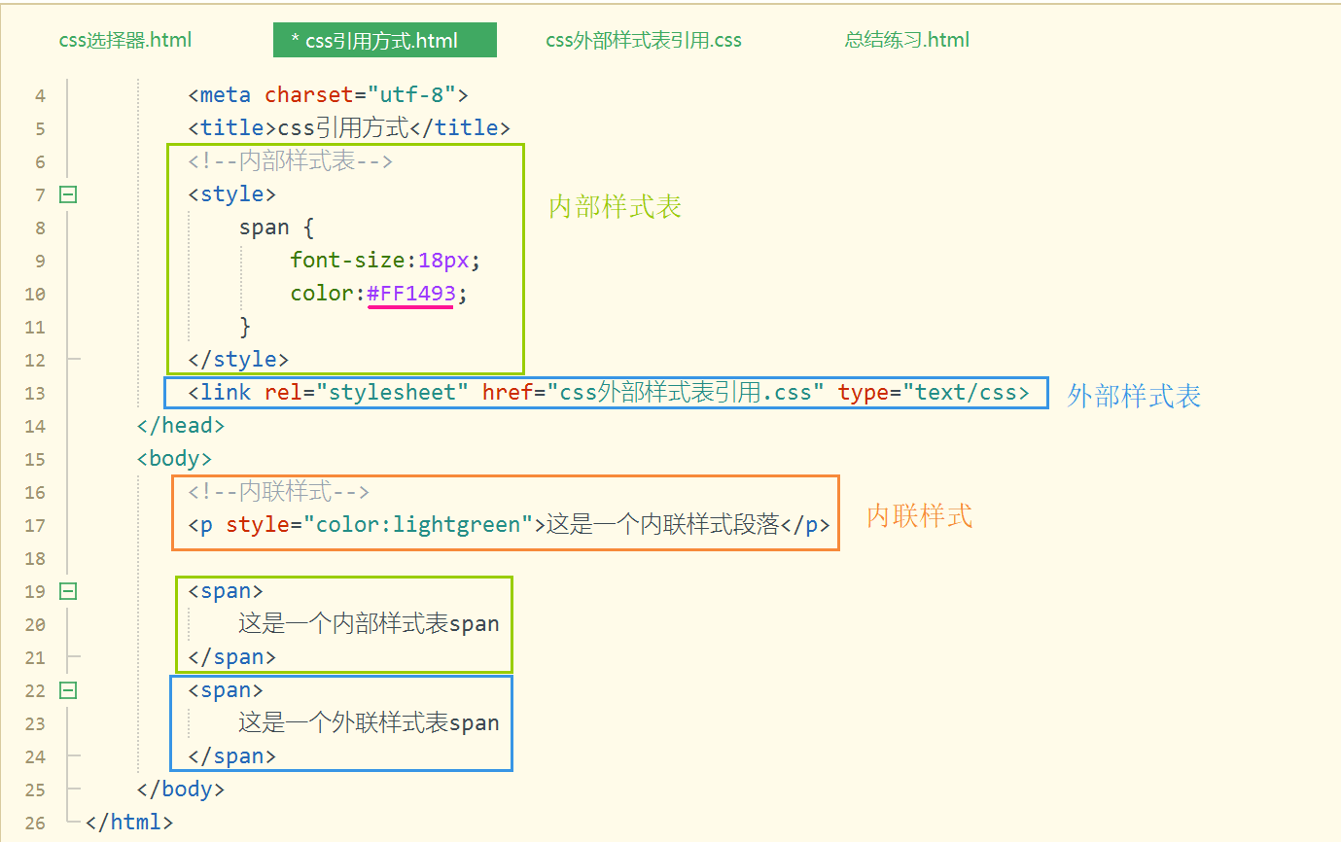Click the font-size property
Viewport: 1341px width, 842px height.
347,260
